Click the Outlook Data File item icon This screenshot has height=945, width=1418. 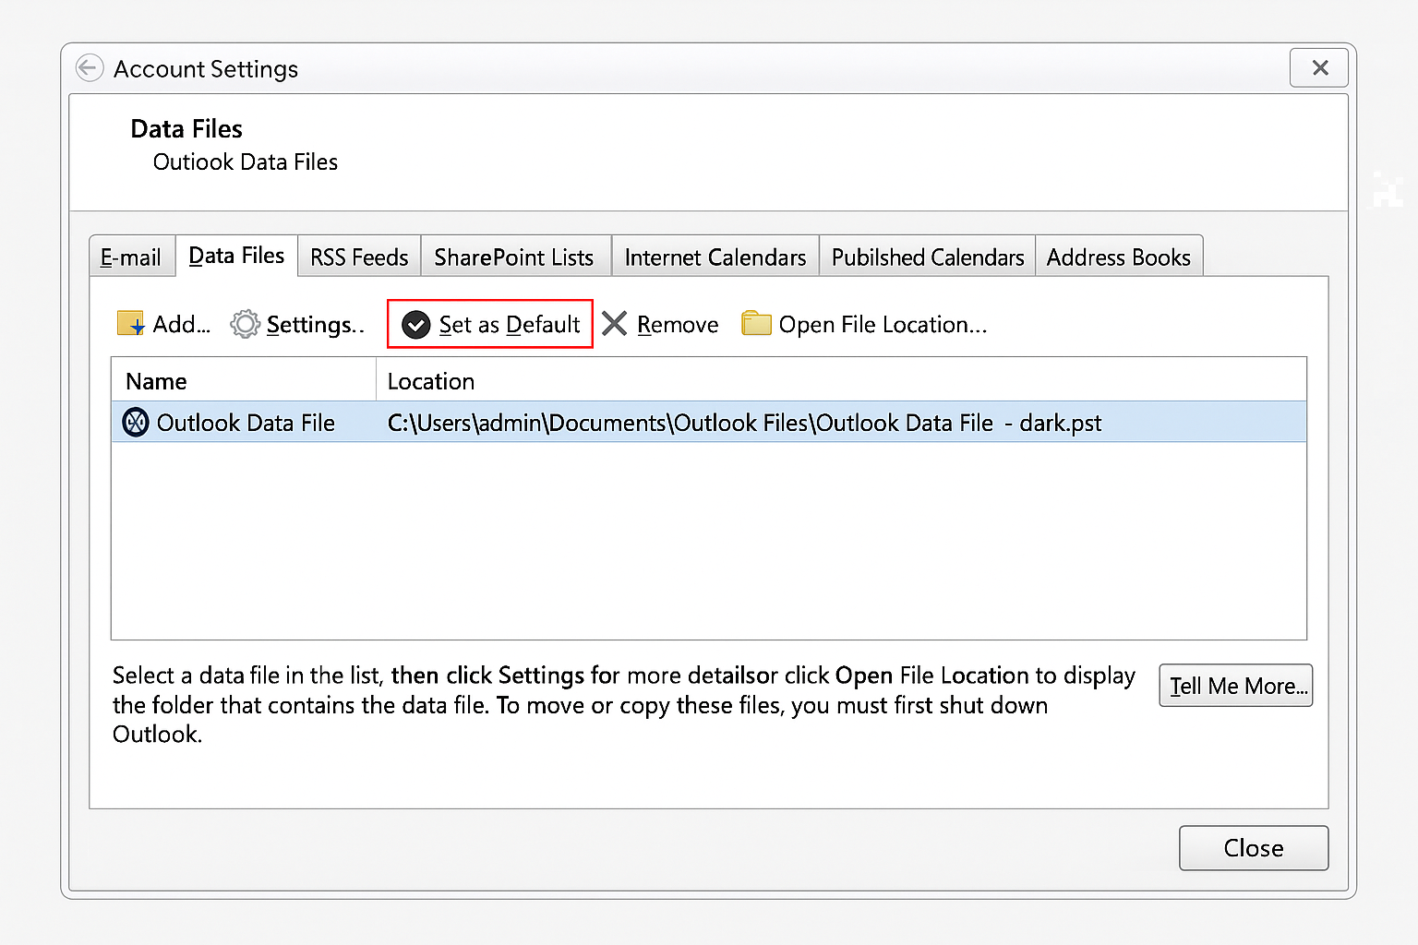tap(135, 422)
